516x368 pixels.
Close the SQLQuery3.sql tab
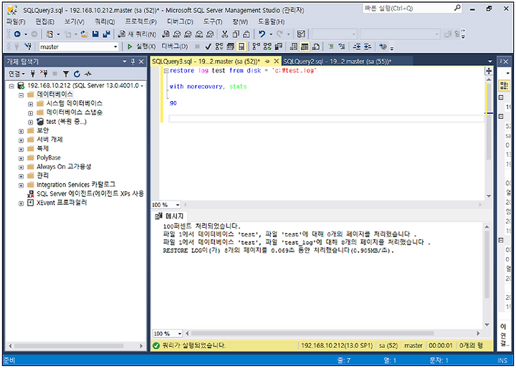pos(277,61)
